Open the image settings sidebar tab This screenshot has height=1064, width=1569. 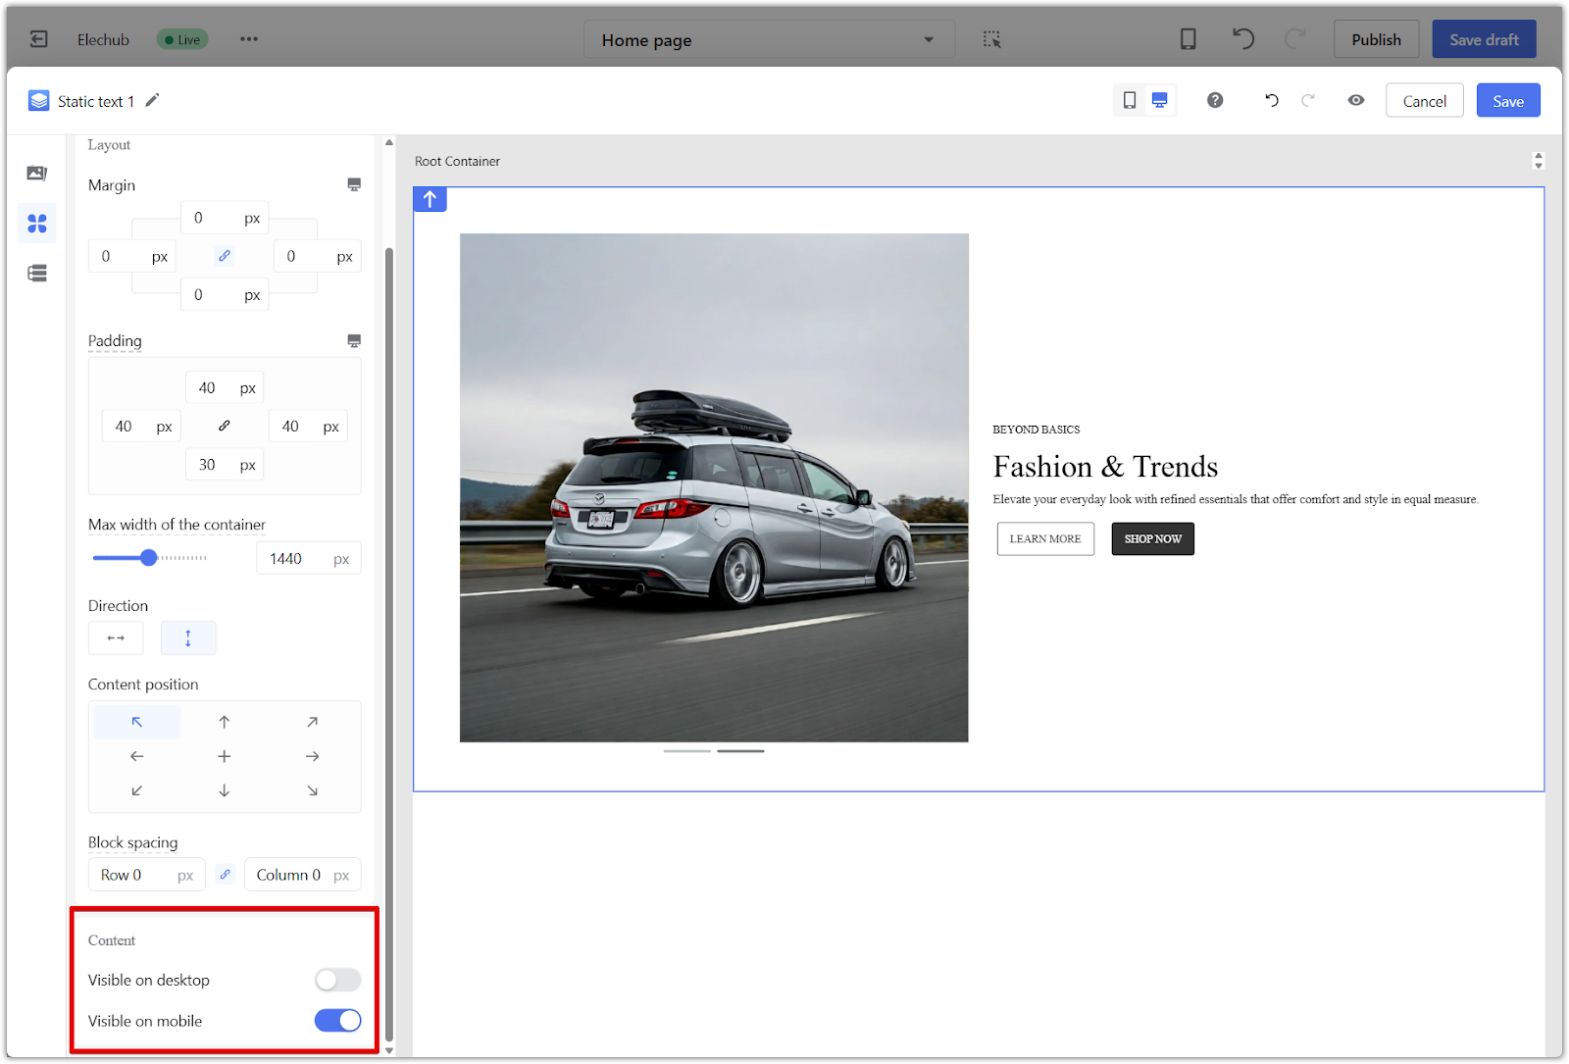(37, 174)
